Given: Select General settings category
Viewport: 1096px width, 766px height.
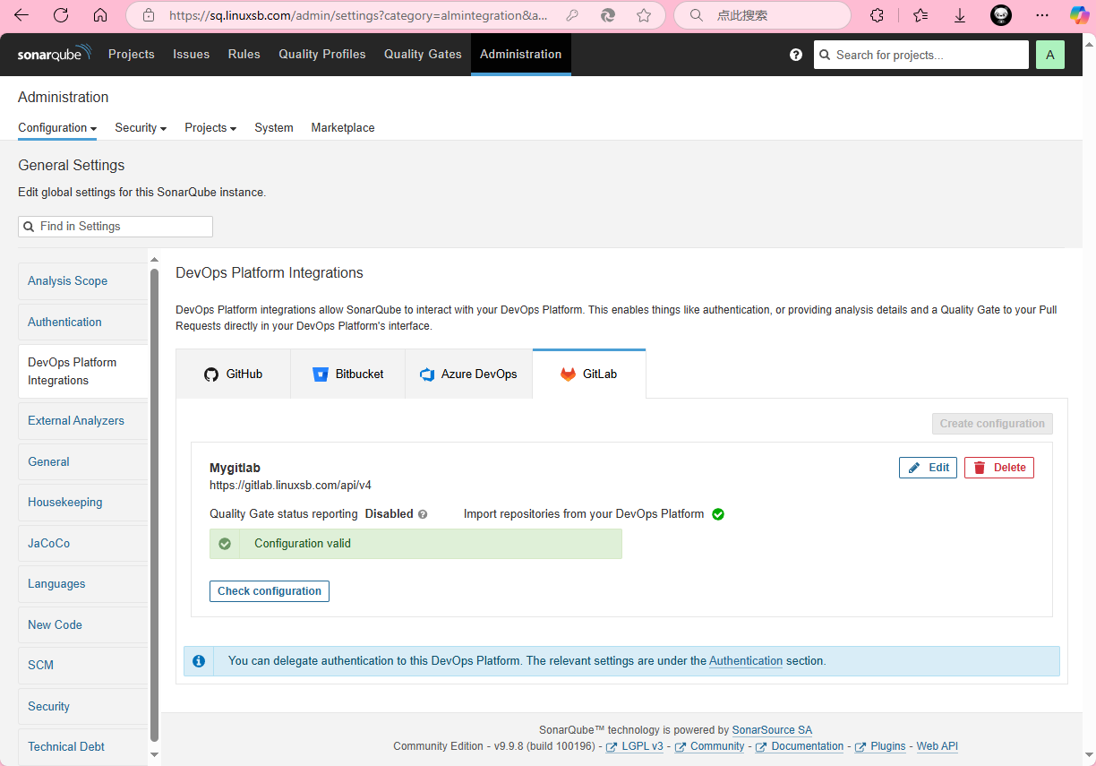Looking at the screenshot, I should (x=83, y=462).
